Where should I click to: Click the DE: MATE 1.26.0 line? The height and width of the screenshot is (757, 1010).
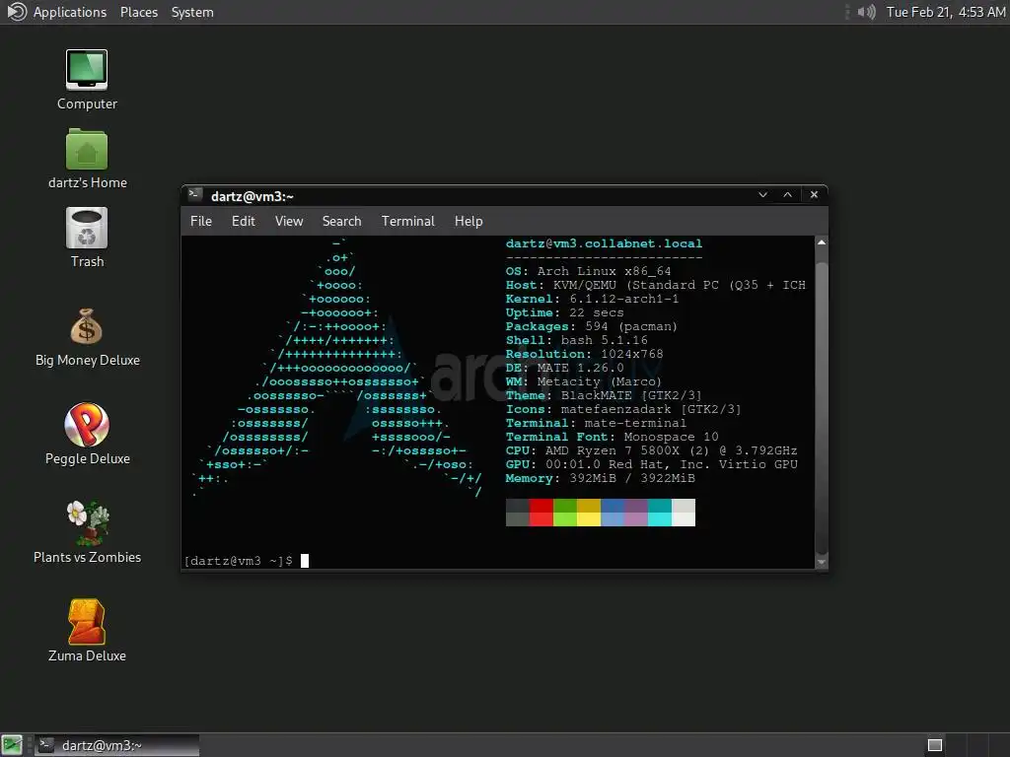tap(564, 368)
